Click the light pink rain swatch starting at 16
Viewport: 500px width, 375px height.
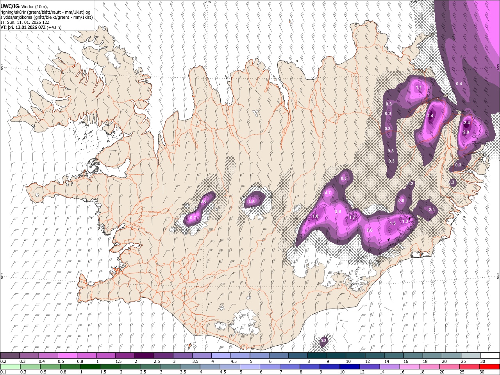(x=410, y=366)
